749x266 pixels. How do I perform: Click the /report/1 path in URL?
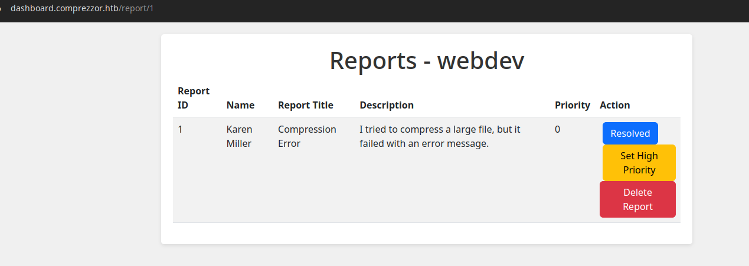136,9
